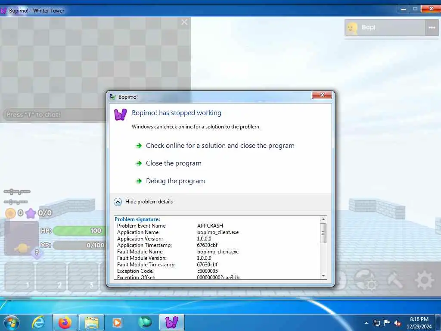Image resolution: width=441 pixels, height=331 pixels.
Task: Open the avatar customization icon with gear
Action: pyautogui.click(x=366, y=280)
